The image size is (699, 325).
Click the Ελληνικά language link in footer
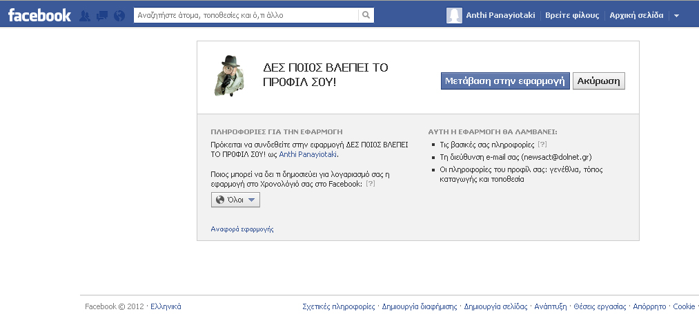[x=166, y=306]
